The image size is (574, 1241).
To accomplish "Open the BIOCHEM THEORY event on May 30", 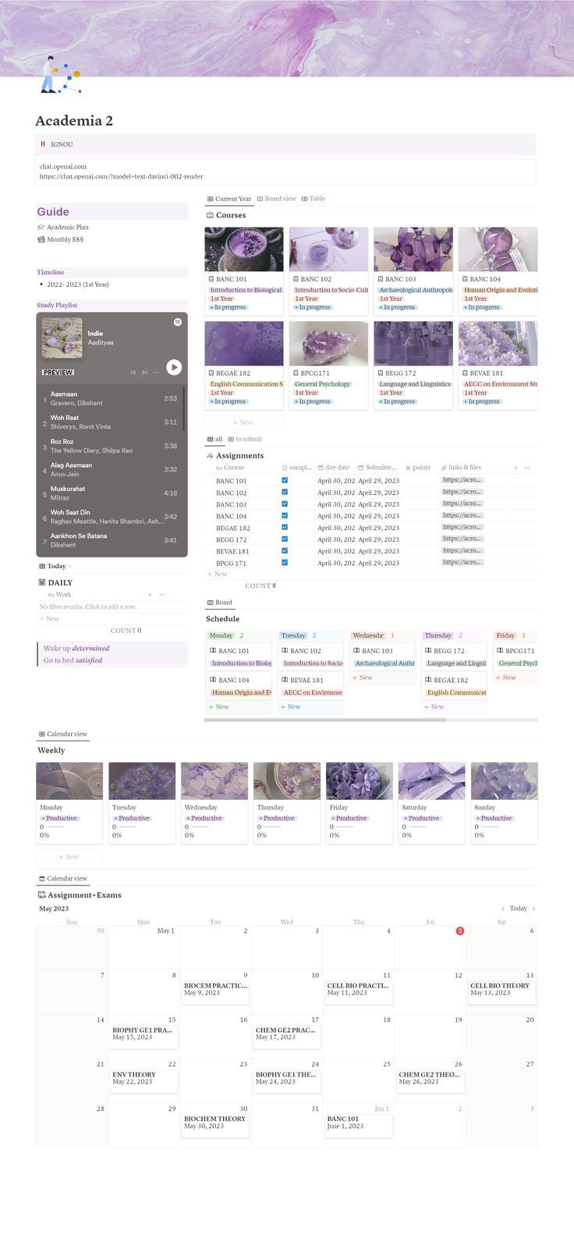I will pyautogui.click(x=215, y=1123).
